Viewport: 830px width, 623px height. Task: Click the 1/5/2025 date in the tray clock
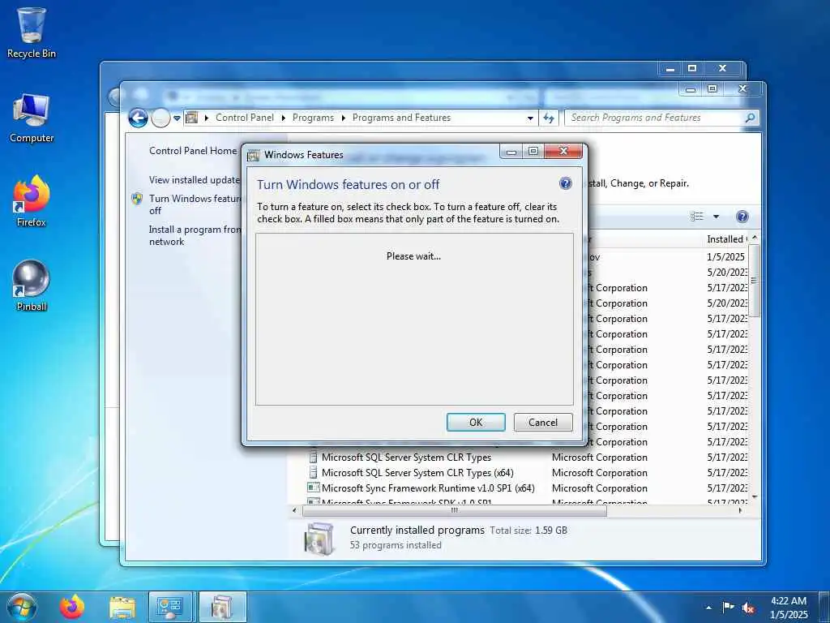tap(789, 615)
